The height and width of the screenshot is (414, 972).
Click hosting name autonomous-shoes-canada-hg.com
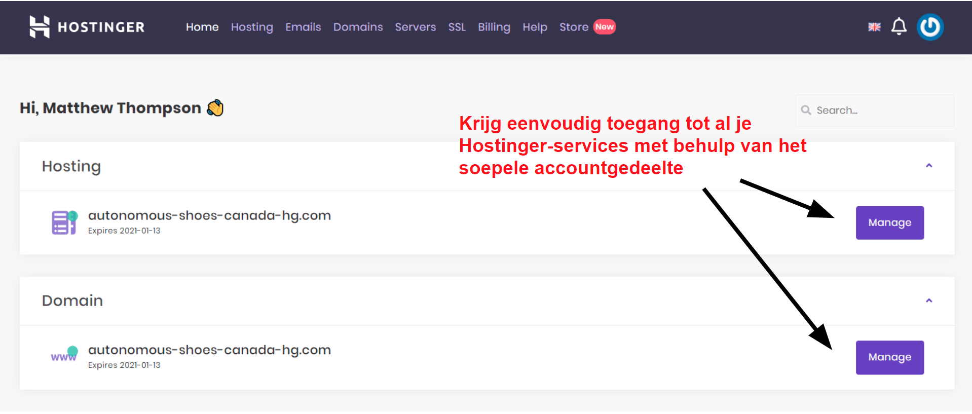click(x=209, y=216)
